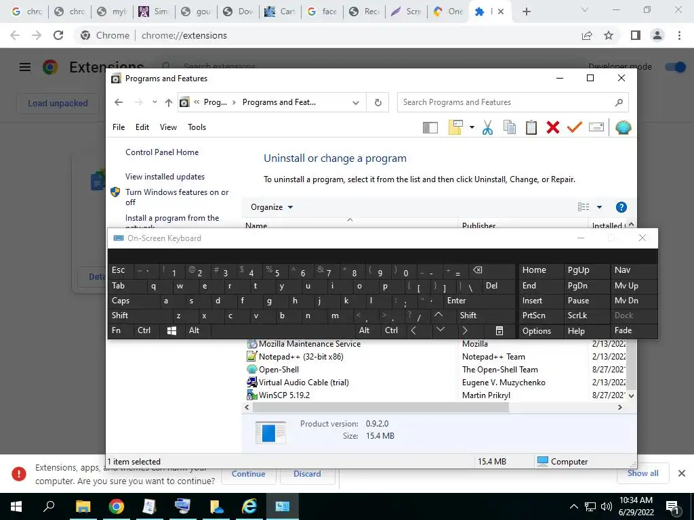The height and width of the screenshot is (520, 694).
Task: Click the blue Help question mark icon
Action: [621, 207]
